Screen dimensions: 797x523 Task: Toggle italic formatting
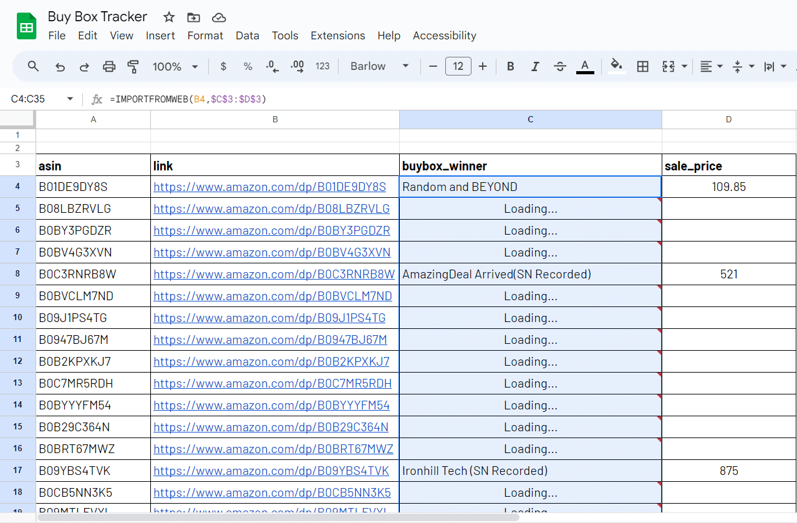click(x=534, y=66)
